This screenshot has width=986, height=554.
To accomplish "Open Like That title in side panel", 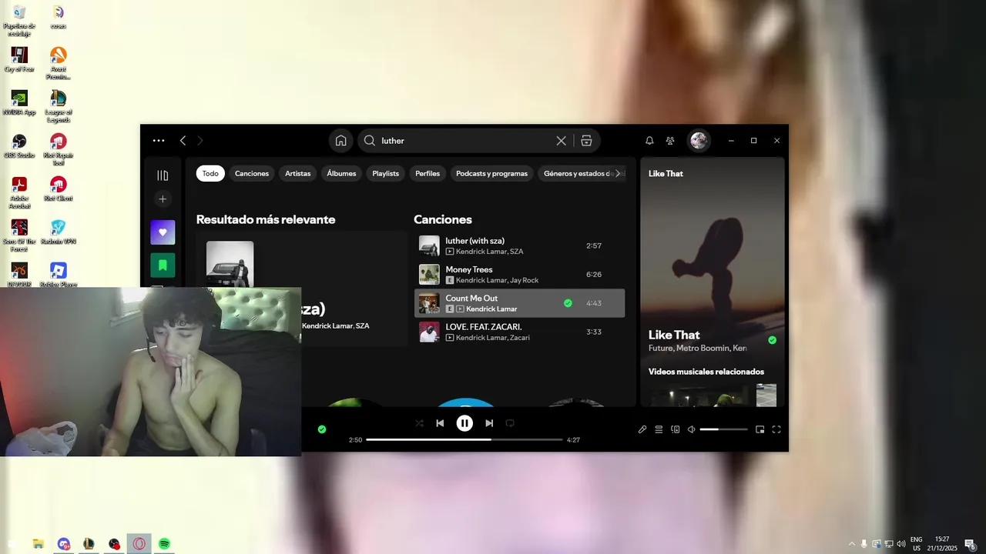I will (x=674, y=335).
